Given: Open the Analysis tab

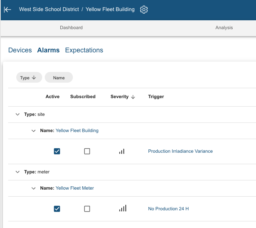Looking at the screenshot, I should click(x=224, y=28).
